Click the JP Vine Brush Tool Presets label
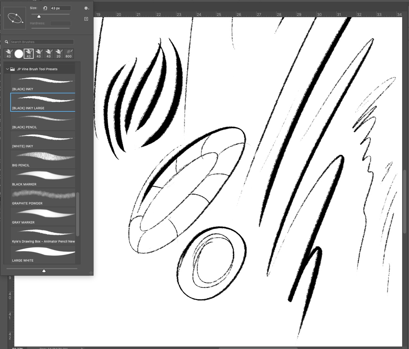The height and width of the screenshot is (349, 409). pos(37,69)
